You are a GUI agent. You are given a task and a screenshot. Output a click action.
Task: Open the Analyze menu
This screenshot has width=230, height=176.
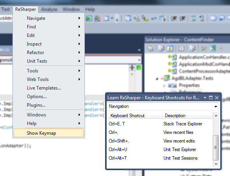tap(49, 9)
